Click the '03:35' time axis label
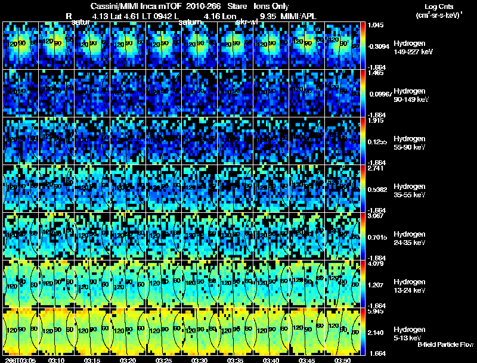 pos(235,360)
